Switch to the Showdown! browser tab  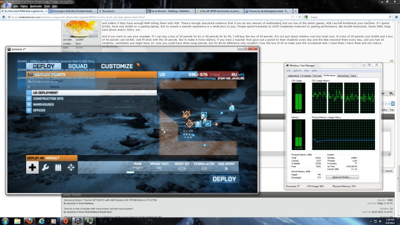tap(122, 11)
